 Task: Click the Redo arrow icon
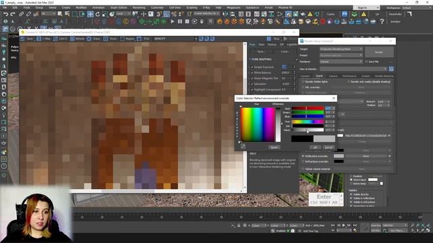coord(13,13)
